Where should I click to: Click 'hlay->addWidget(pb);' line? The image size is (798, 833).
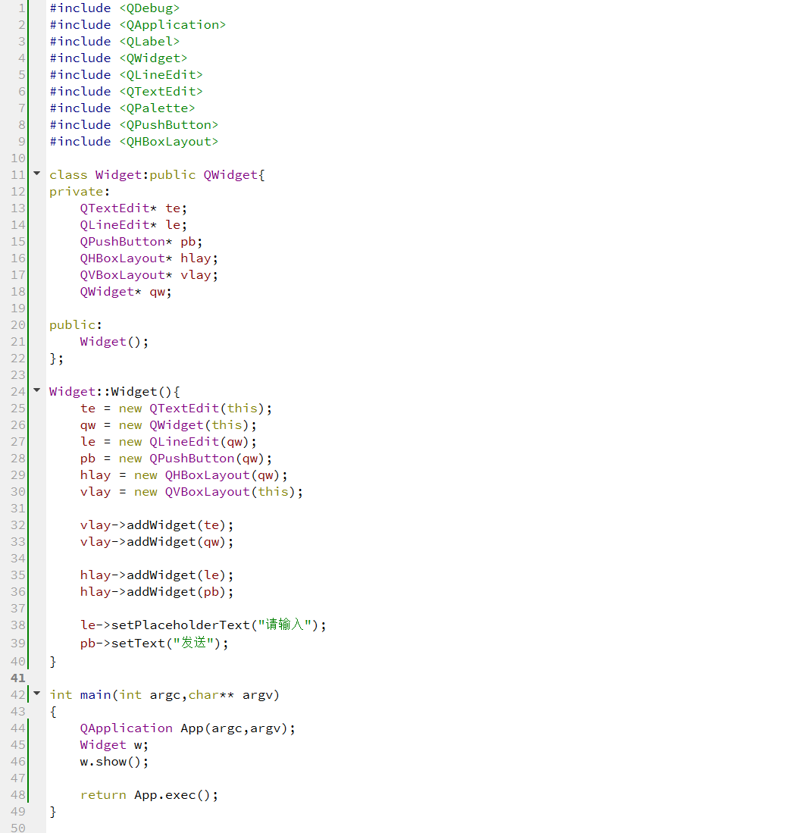157,592
